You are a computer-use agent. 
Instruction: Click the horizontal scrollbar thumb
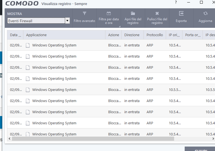pyautogui.click(x=93, y=138)
